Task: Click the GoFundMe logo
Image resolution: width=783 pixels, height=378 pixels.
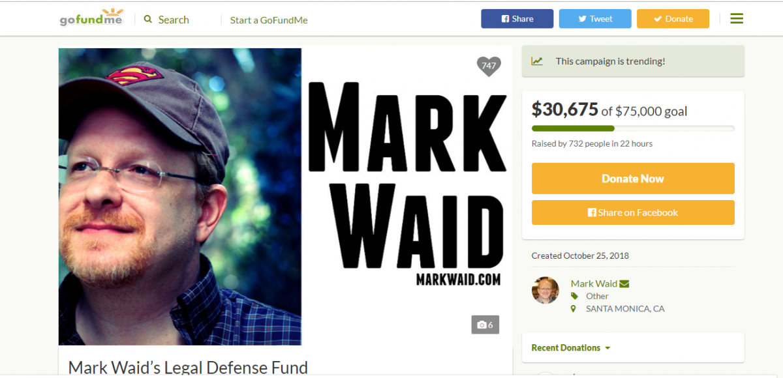Action: point(91,18)
